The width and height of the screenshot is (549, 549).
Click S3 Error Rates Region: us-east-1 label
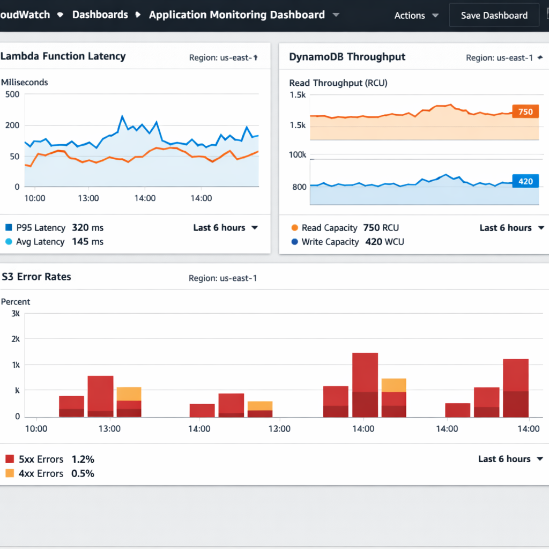coord(222,278)
